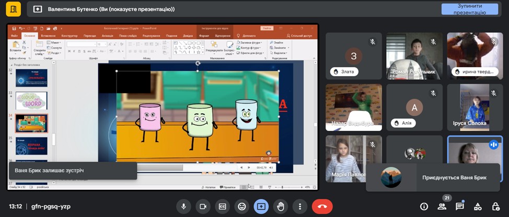Image resolution: width=509 pixels, height=217 pixels.
Task: Open the activities shapes icon
Action: (x=477, y=207)
